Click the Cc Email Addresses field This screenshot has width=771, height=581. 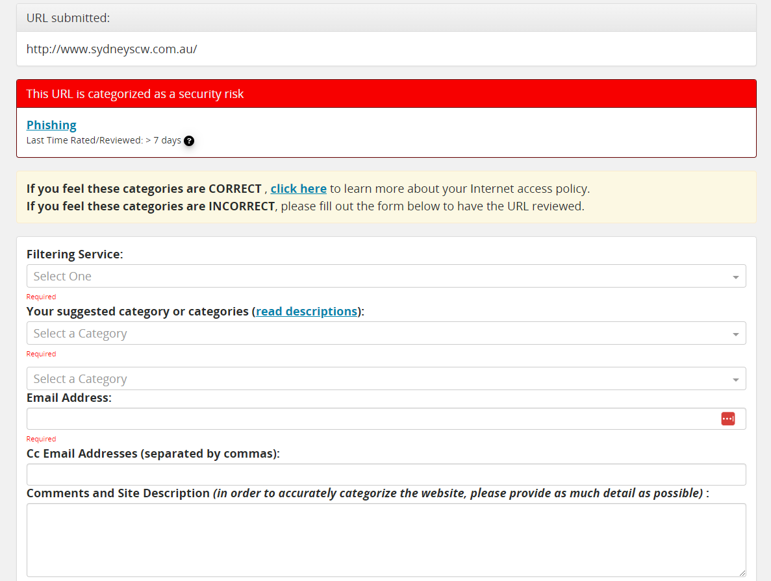point(386,475)
